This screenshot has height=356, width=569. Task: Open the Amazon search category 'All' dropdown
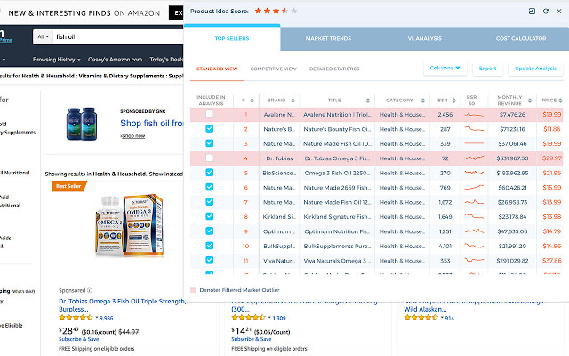(x=42, y=37)
